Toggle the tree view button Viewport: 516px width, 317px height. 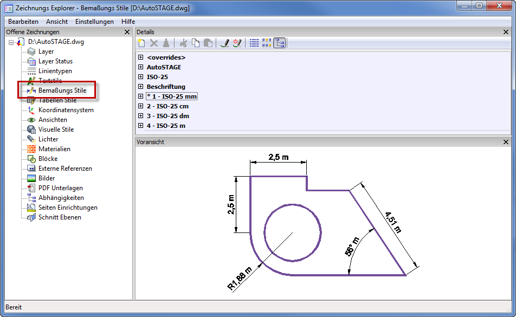click(279, 43)
